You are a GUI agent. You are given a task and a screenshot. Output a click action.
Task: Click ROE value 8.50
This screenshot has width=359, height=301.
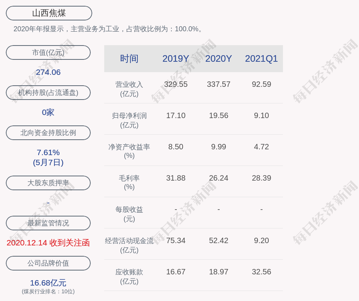176,147
